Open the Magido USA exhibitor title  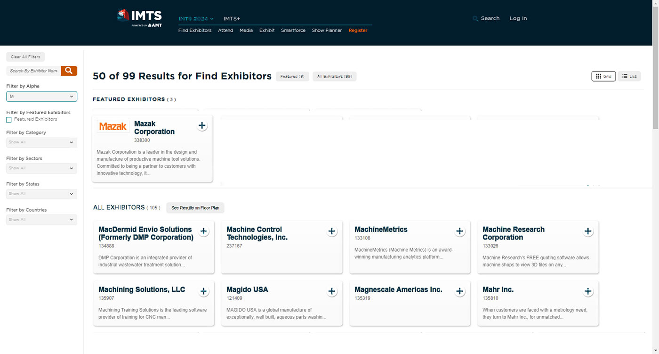coord(247,289)
